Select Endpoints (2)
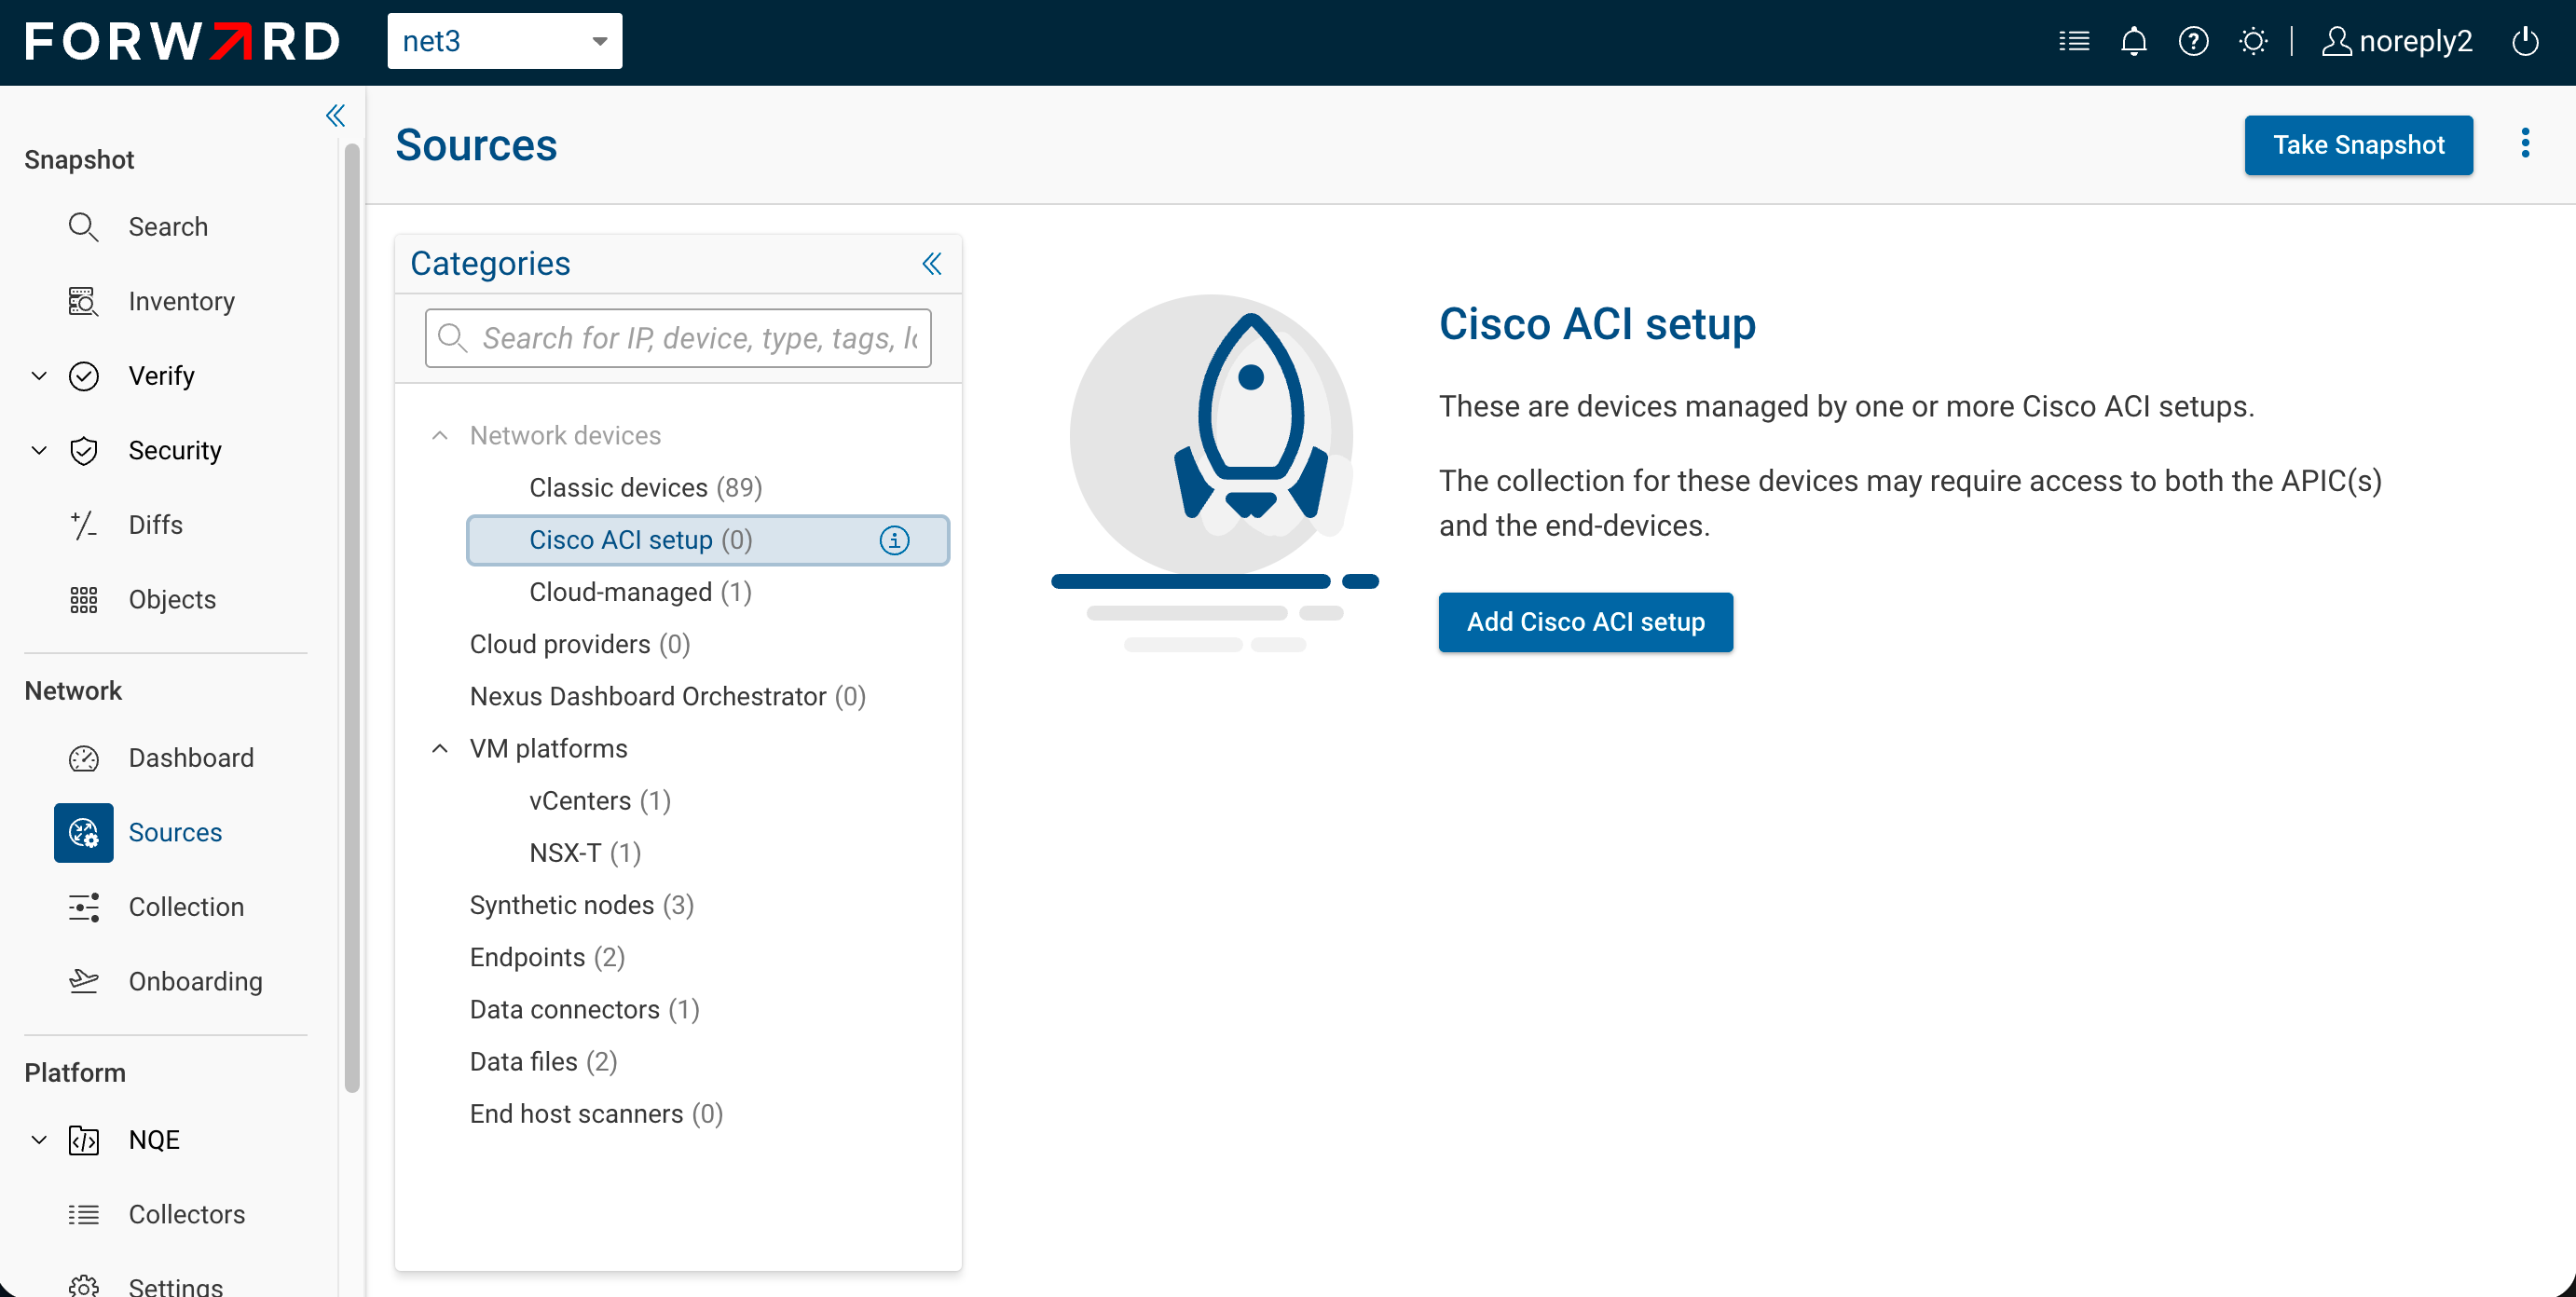Viewport: 2576px width, 1297px height. click(x=547, y=957)
